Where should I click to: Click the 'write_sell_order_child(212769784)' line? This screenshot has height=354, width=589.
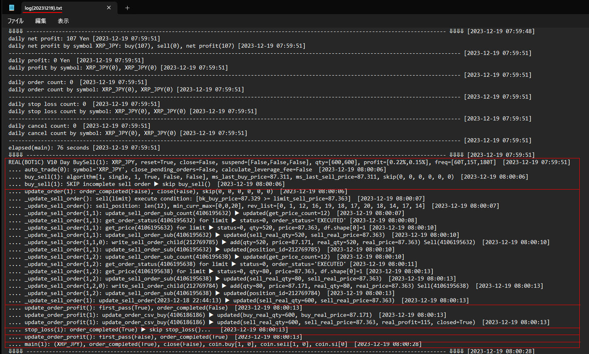coord(276,286)
